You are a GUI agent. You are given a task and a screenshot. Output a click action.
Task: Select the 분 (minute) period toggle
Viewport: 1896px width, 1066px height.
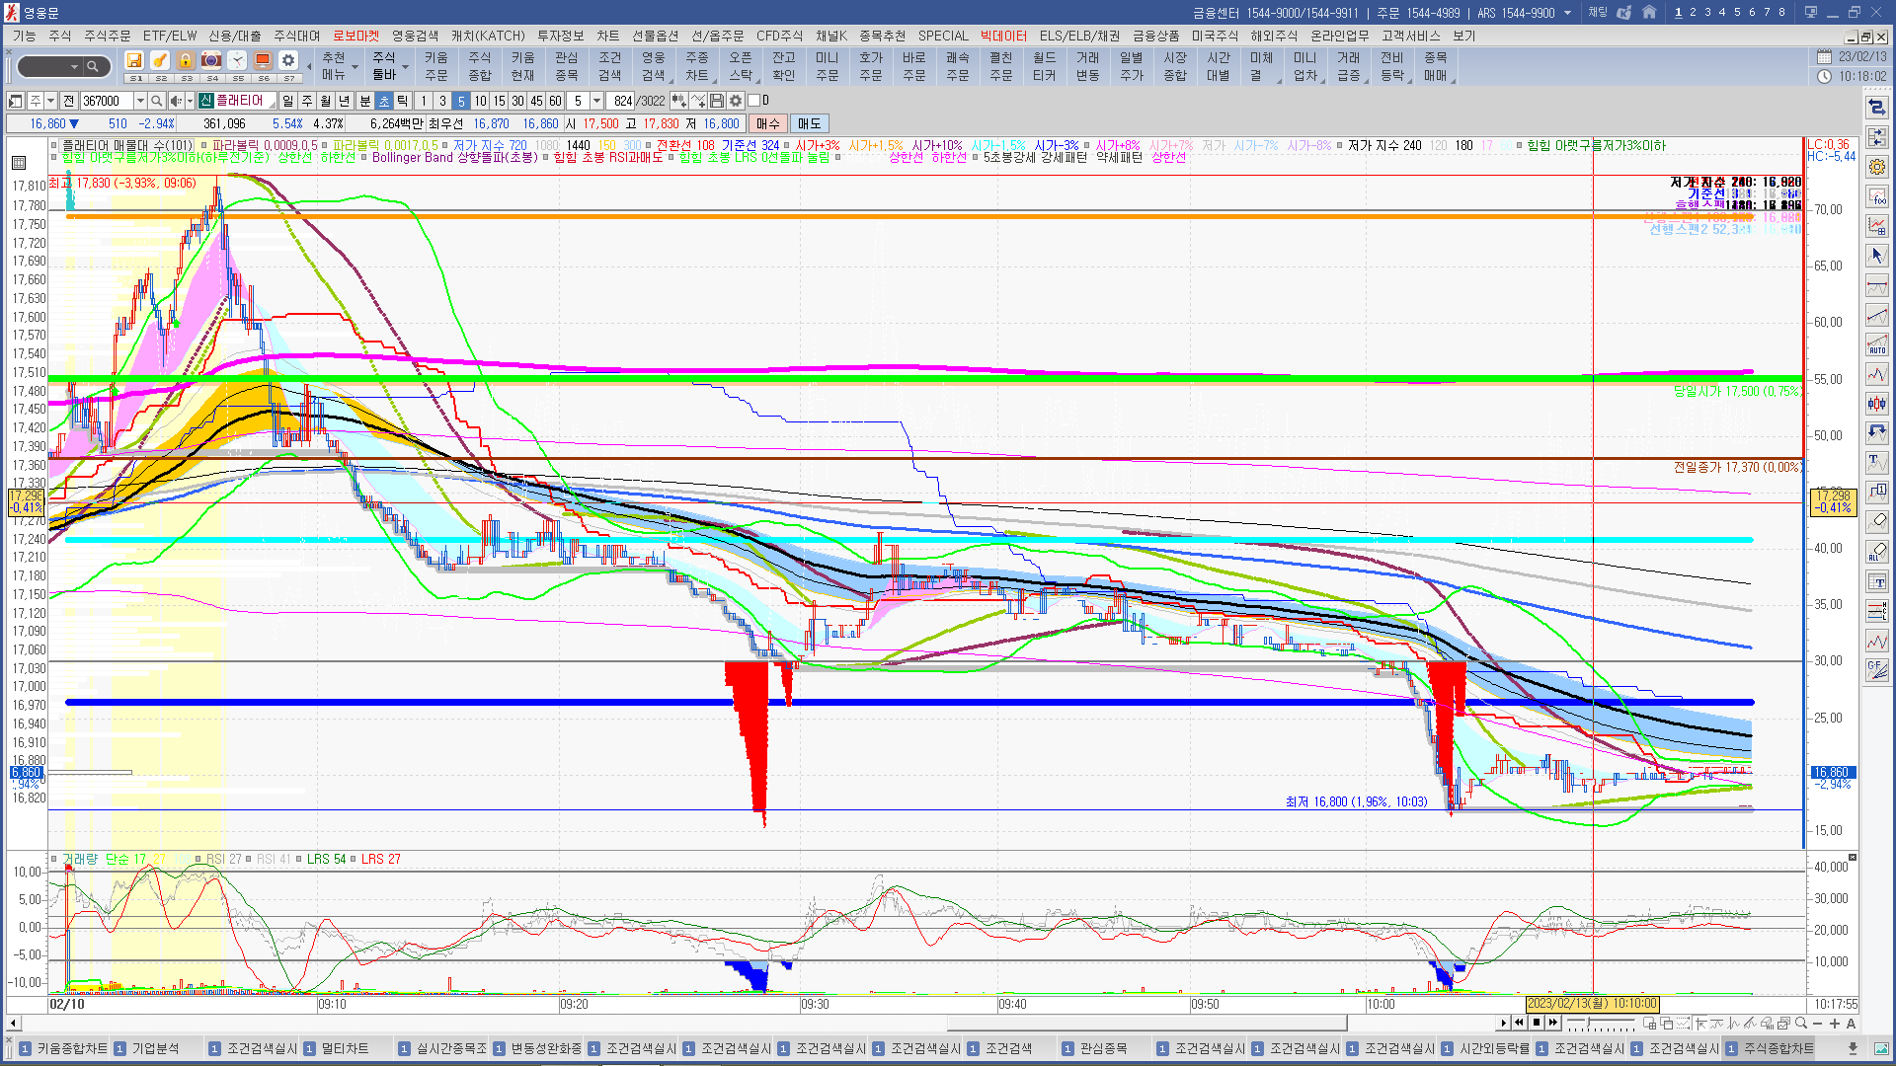364,101
